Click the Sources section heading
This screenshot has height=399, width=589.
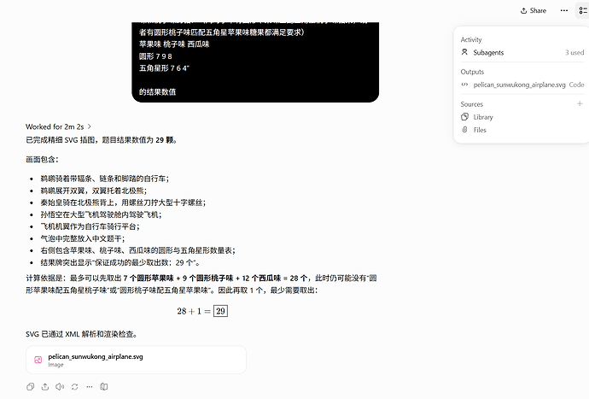pos(472,104)
